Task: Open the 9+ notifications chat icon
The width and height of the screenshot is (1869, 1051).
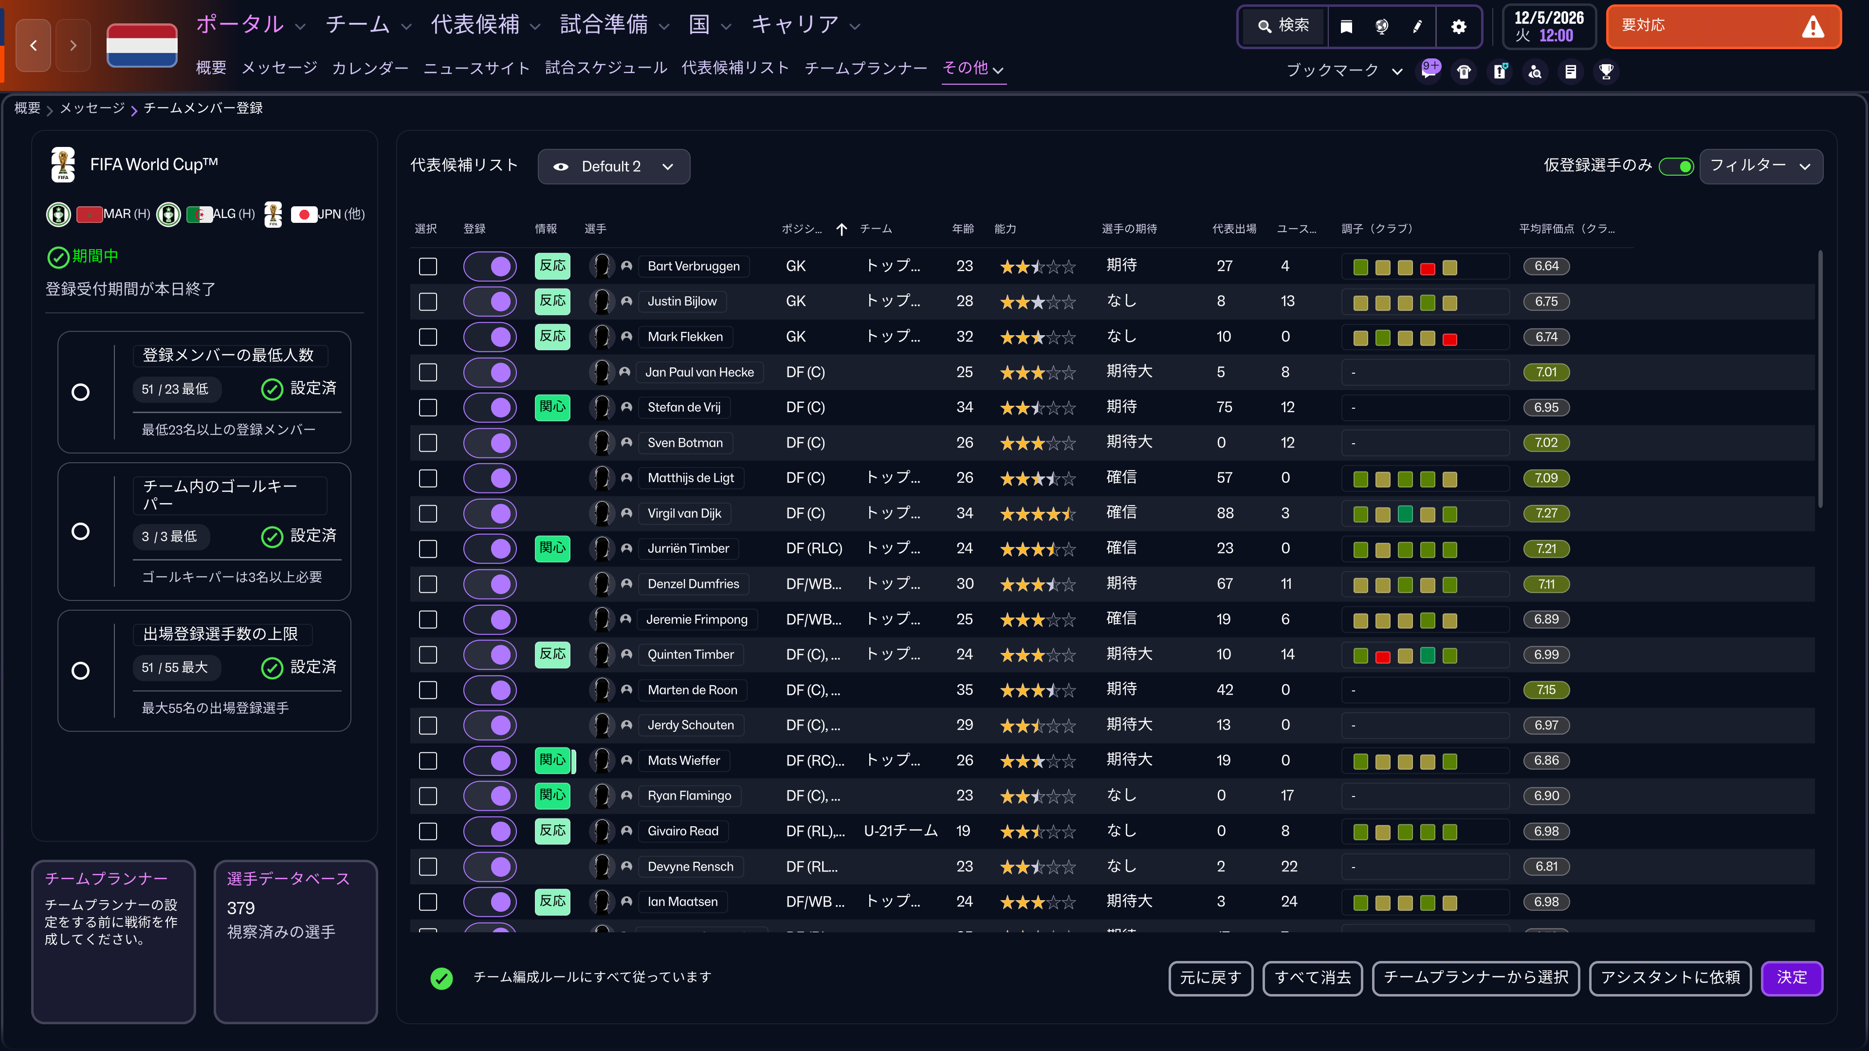Action: (1429, 71)
